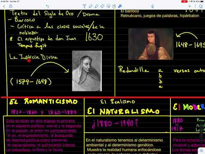Select the hand/touch tool

(114, 6)
